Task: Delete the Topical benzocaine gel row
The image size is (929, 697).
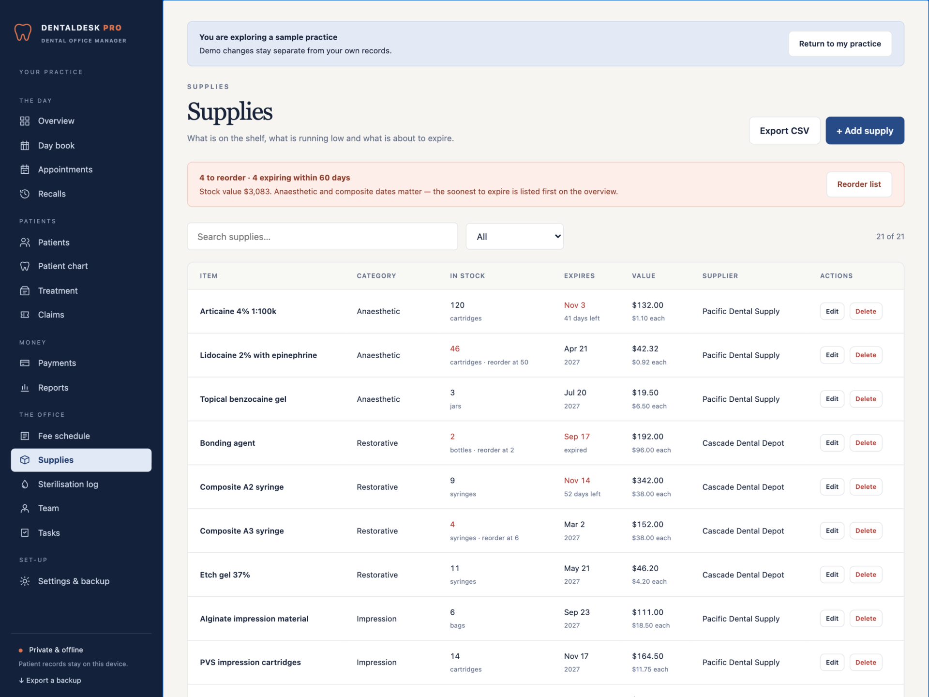Action: click(x=866, y=399)
